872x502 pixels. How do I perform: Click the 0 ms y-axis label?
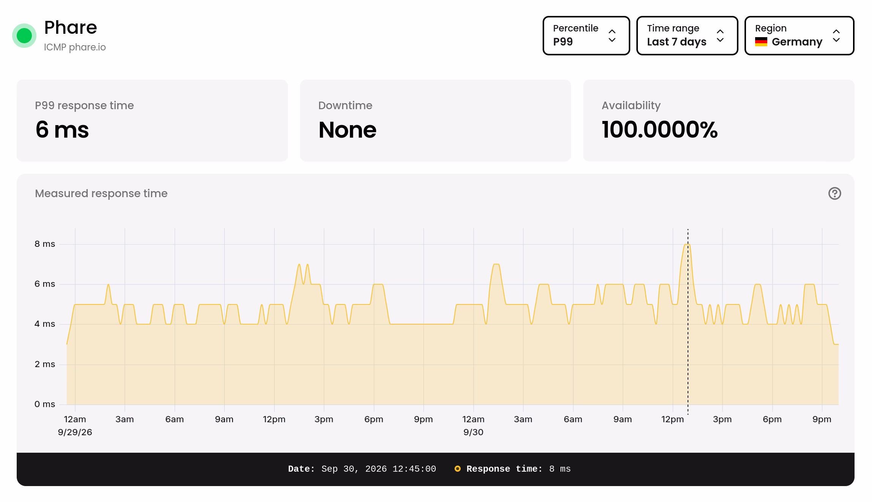point(45,404)
